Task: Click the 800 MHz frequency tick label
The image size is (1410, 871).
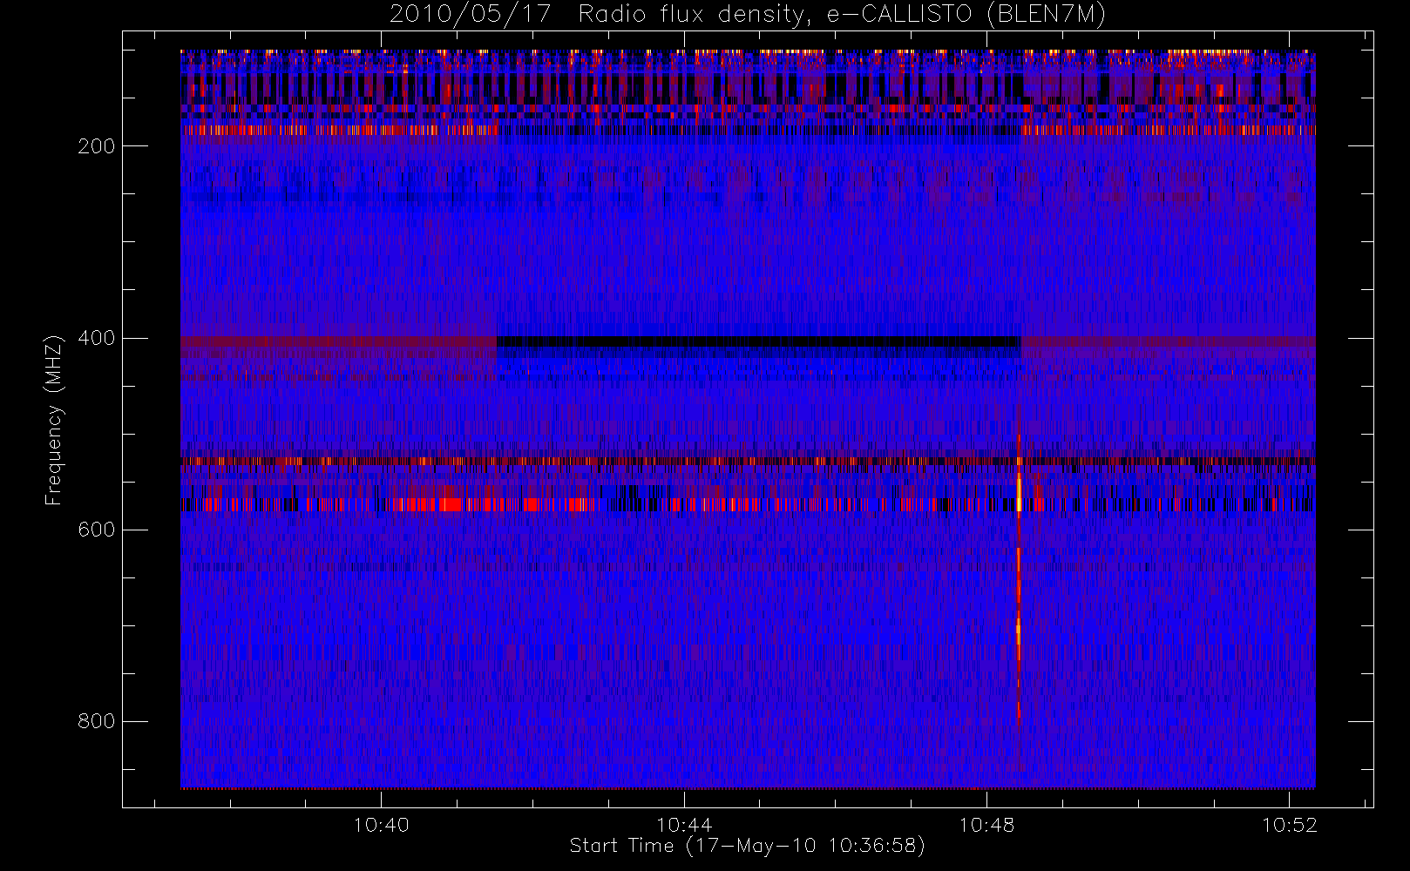Action: coord(97,721)
